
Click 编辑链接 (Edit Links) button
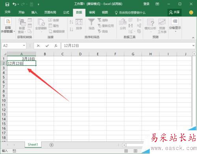(x=57, y=31)
